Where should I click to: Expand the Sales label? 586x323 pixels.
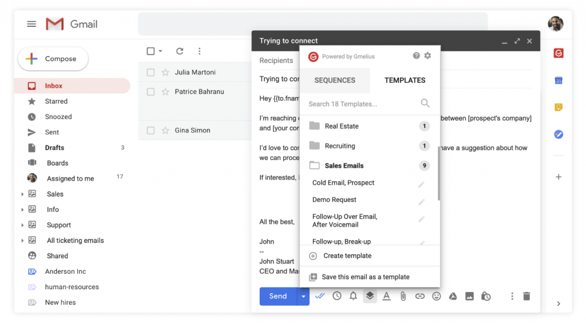click(x=22, y=194)
